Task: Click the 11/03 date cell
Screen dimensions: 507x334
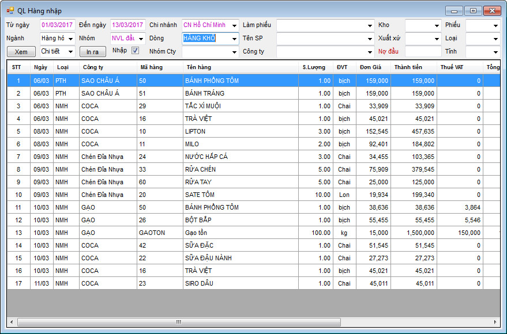Action: 42,283
